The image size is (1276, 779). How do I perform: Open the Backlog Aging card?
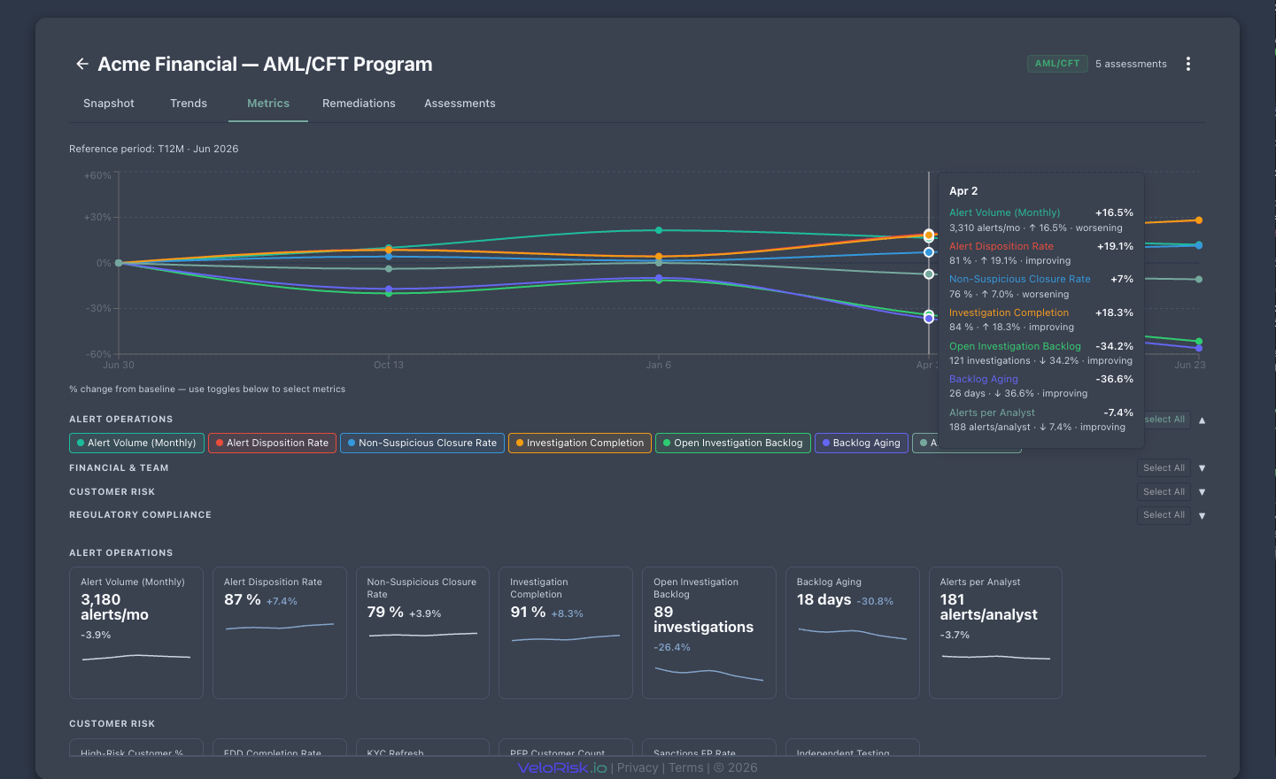pos(852,633)
